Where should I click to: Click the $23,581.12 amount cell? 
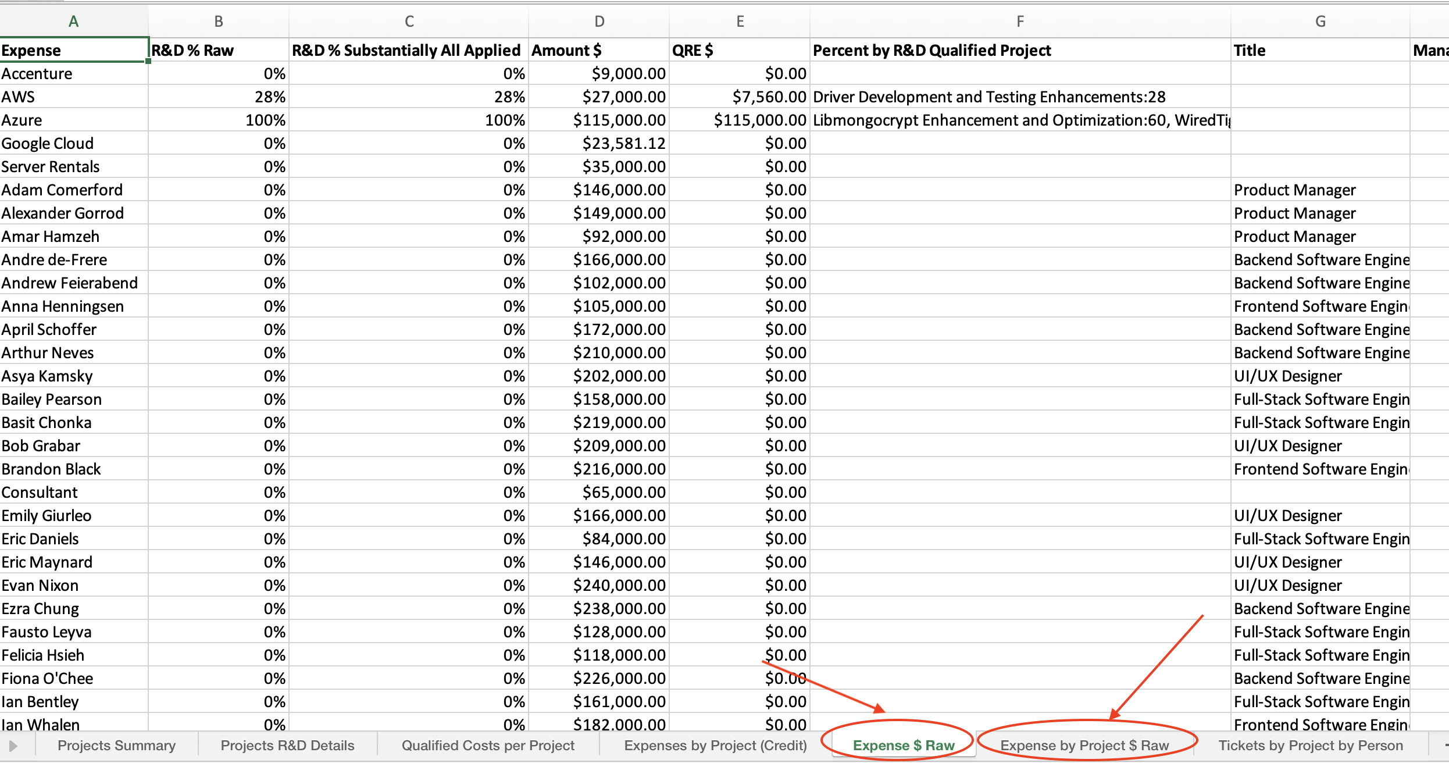click(x=599, y=143)
